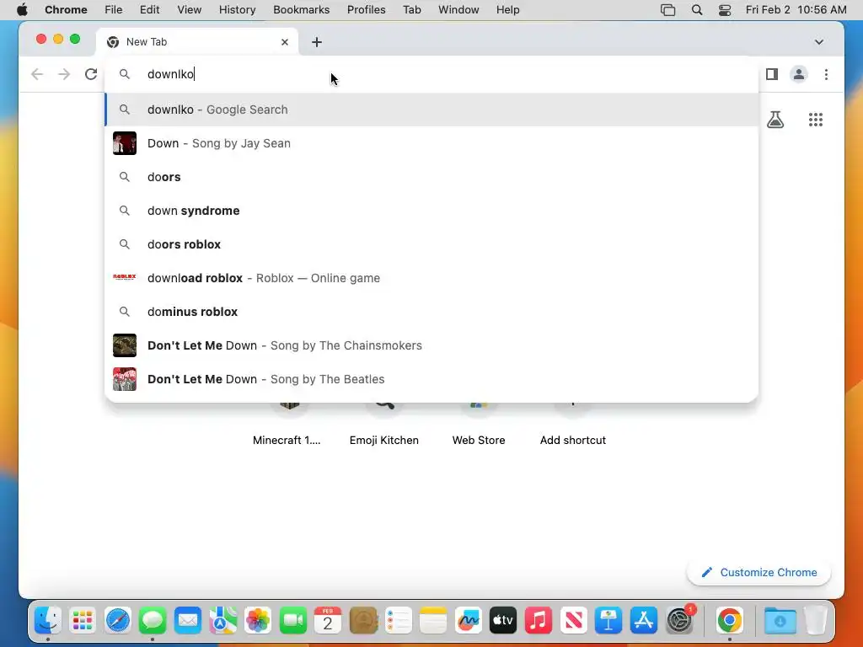The height and width of the screenshot is (647, 863).
Task: Open Safari from the Dock
Action: click(118, 621)
